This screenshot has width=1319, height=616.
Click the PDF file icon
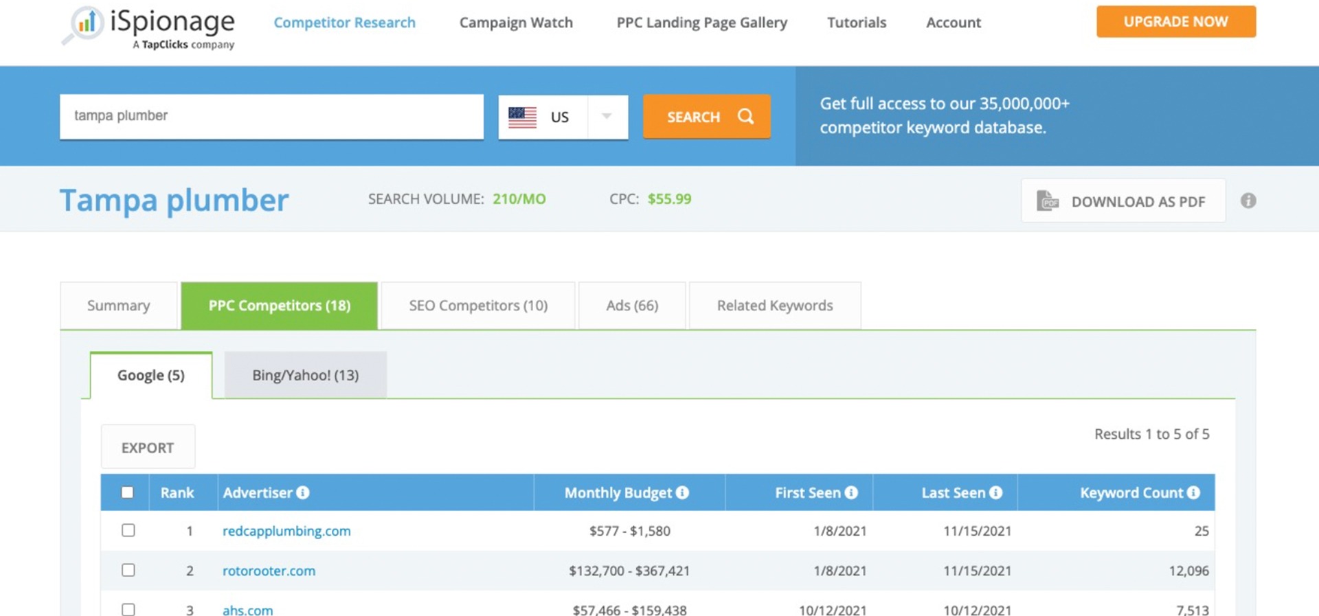pos(1047,201)
